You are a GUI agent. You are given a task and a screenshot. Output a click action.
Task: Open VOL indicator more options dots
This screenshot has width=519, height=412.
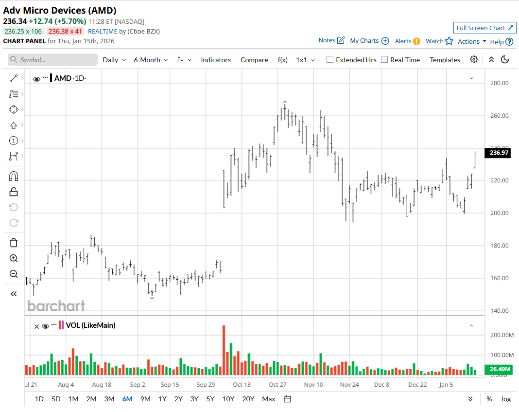[54, 324]
